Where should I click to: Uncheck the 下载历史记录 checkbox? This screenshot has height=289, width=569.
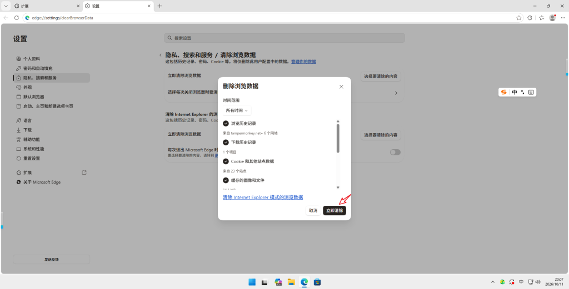click(x=226, y=143)
